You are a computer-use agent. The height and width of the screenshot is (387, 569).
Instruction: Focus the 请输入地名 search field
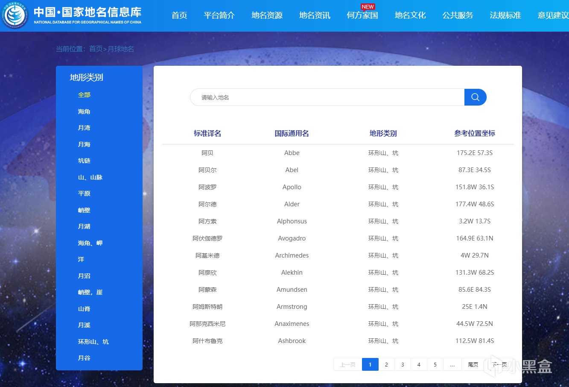pyautogui.click(x=327, y=97)
